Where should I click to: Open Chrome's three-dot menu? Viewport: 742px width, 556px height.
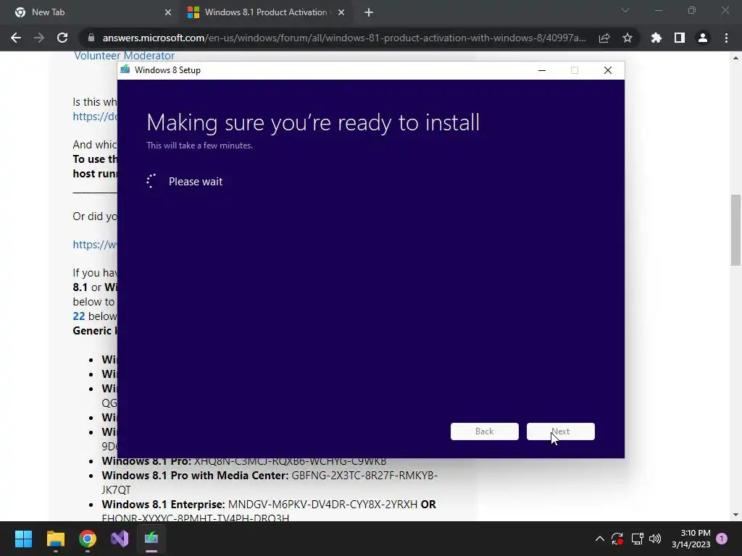726,38
